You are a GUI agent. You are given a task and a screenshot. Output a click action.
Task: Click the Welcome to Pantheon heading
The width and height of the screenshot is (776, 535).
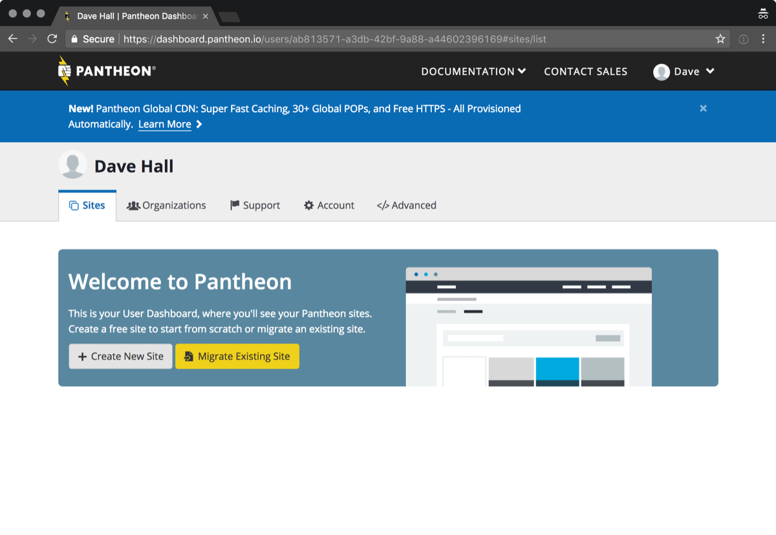180,282
